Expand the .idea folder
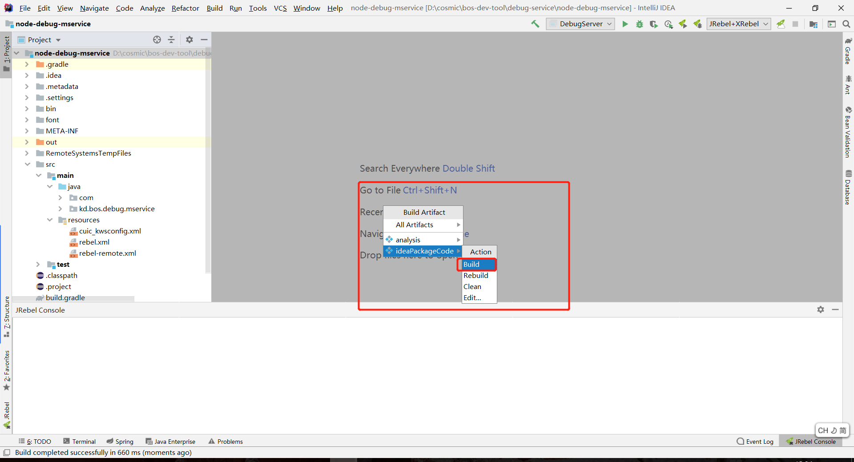Viewport: 854px width, 462px height. 27,75
